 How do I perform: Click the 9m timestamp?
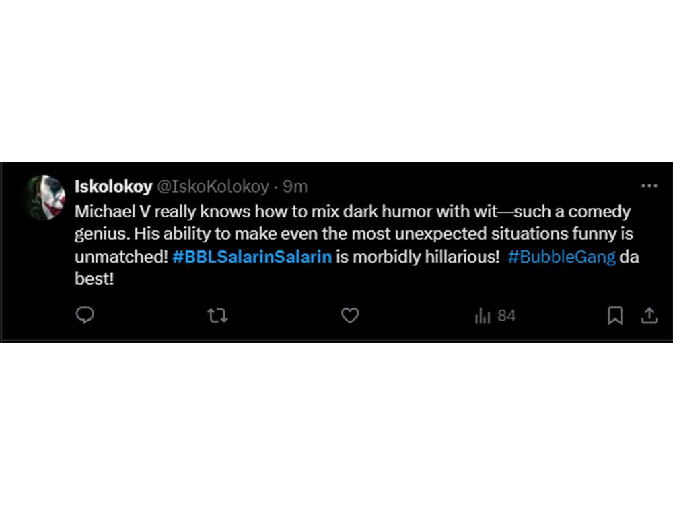pyautogui.click(x=295, y=186)
